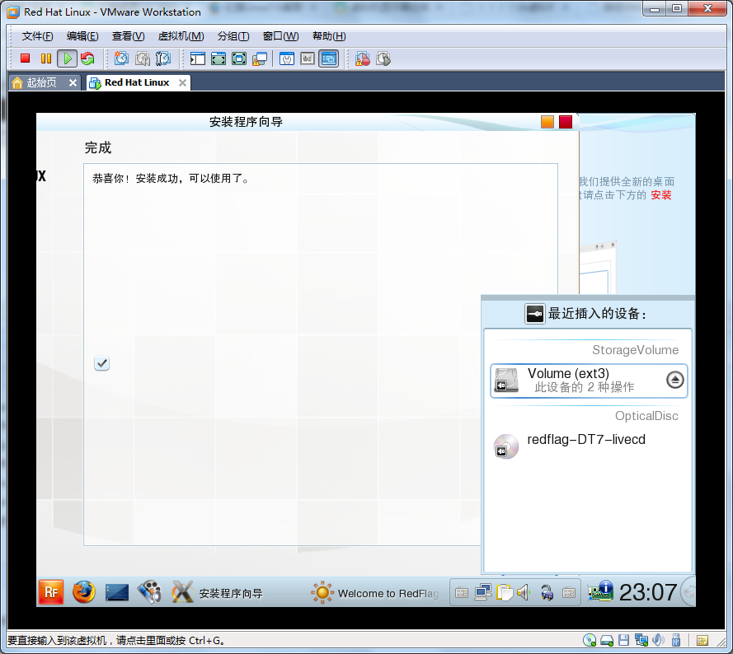Open the summary view wrench window icon

(287, 58)
